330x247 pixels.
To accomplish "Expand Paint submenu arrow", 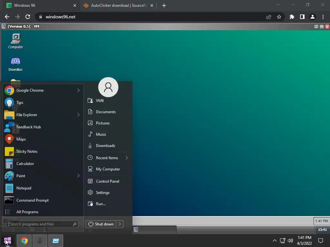I will (78, 176).
